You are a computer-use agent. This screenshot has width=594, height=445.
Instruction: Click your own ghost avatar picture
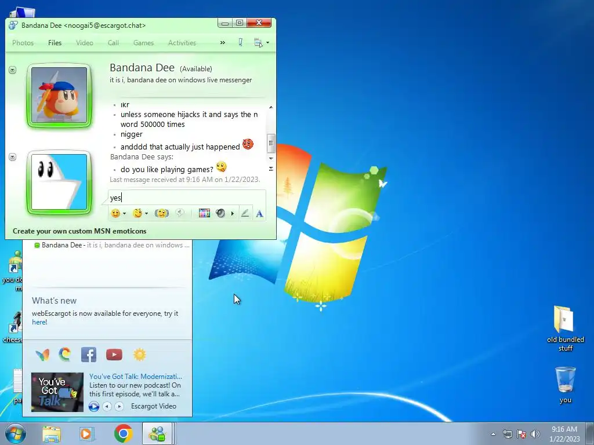[x=59, y=182]
